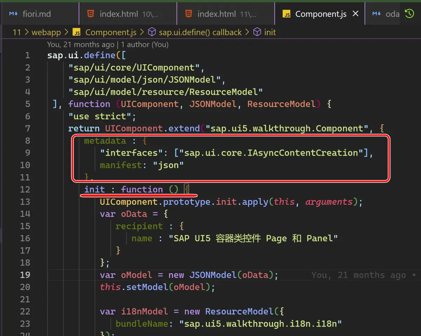Click sap.ui.define() callback breadcrumb
Viewport: 421px width, 336px height.
[x=200, y=33]
